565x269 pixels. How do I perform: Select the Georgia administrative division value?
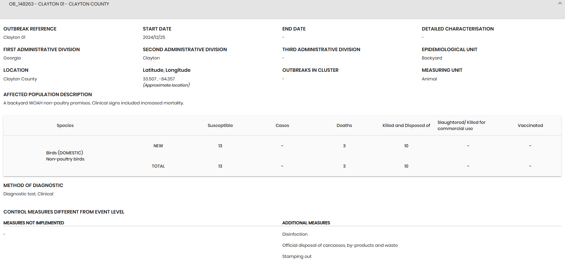(12, 58)
